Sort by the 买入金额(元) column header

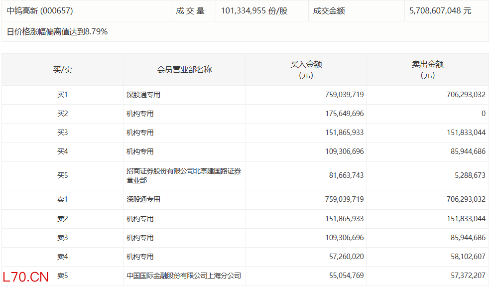pyautogui.click(x=306, y=70)
